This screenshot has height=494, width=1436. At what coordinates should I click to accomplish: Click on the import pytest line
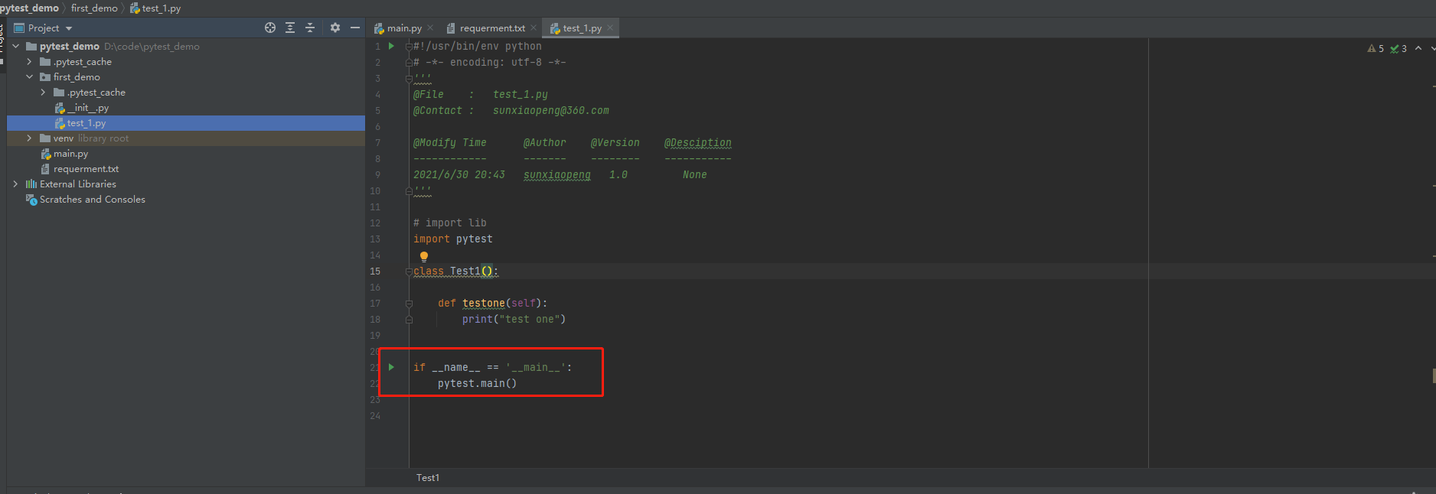point(453,239)
